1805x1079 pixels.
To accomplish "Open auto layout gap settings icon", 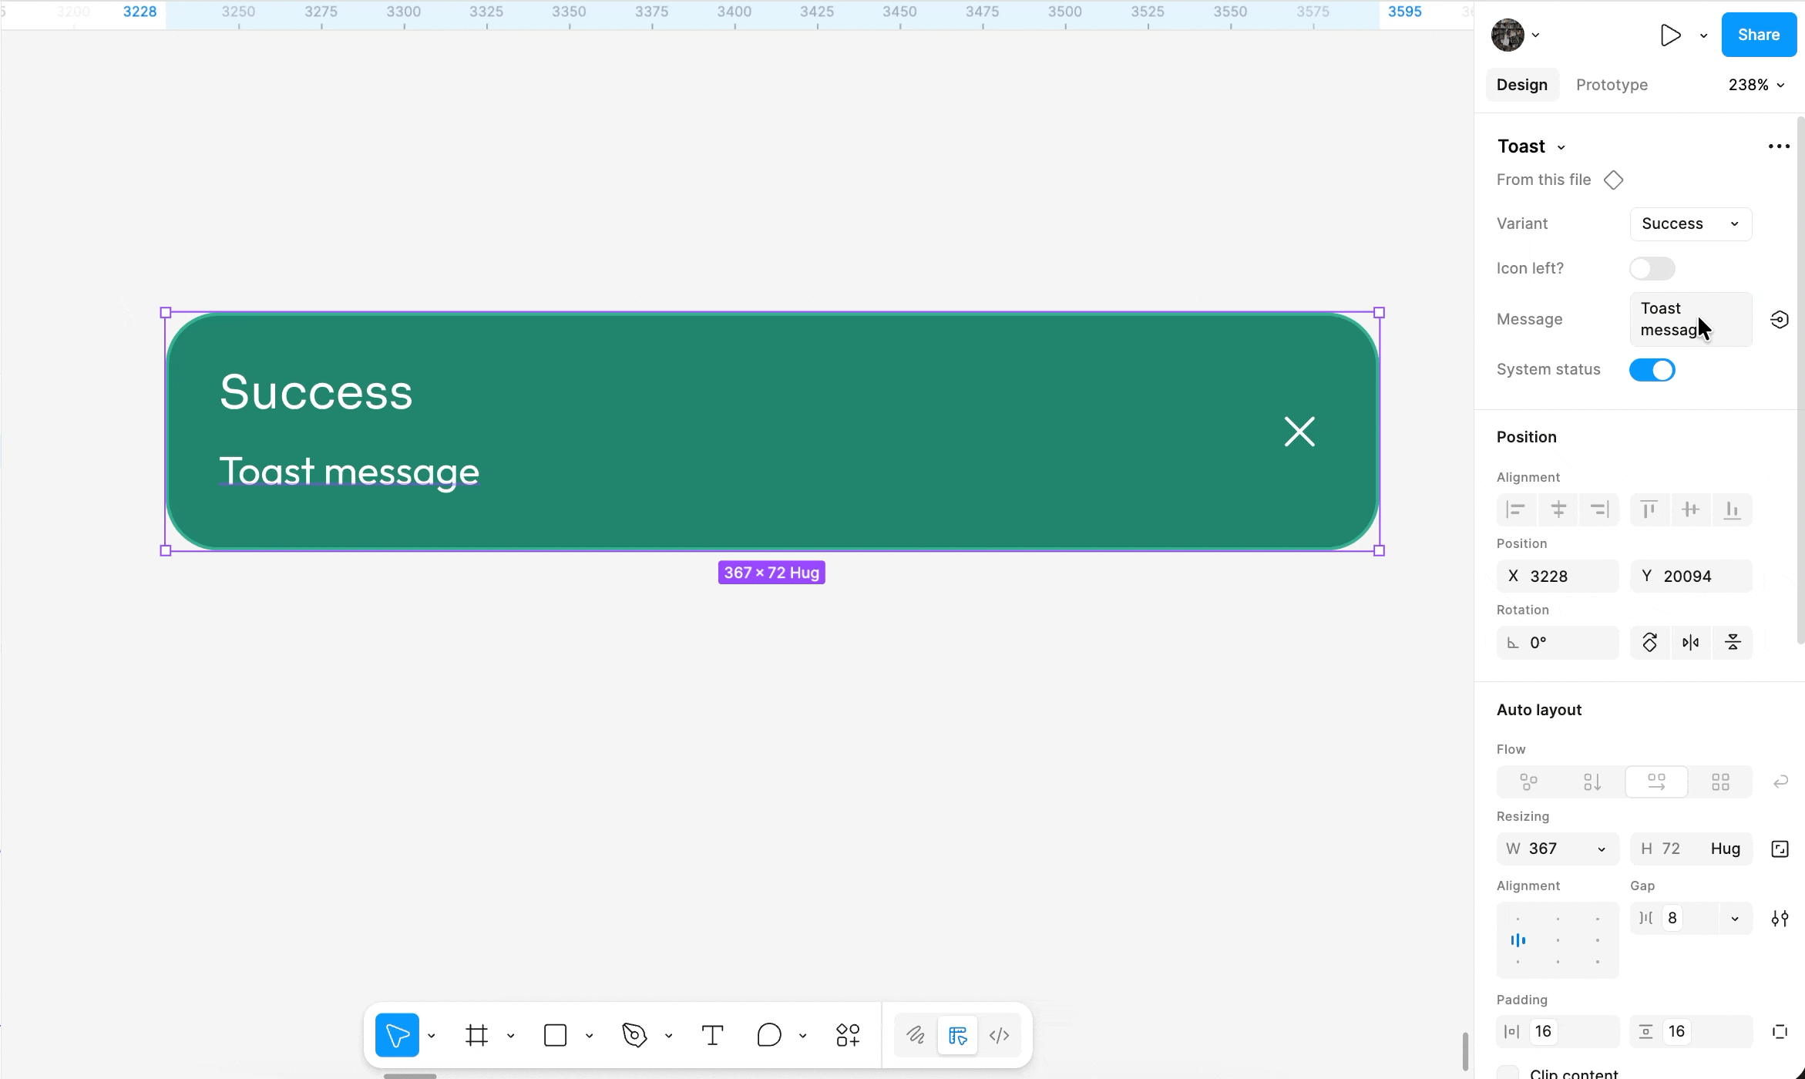I will click(x=1780, y=918).
